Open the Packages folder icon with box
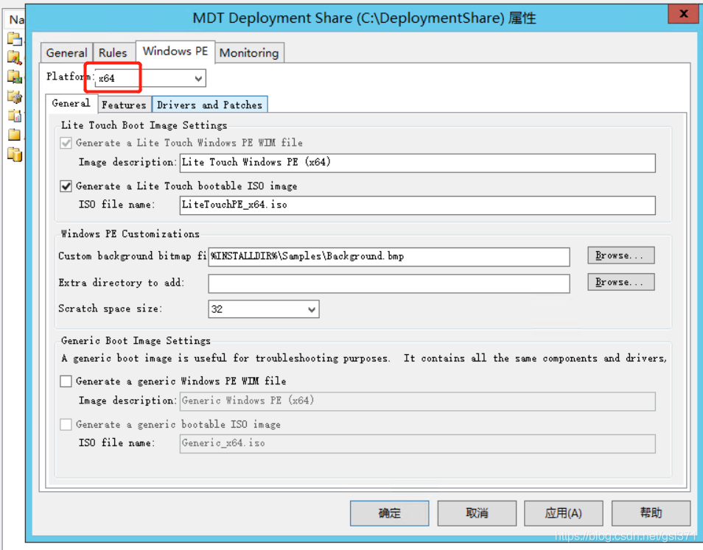 click(x=14, y=96)
